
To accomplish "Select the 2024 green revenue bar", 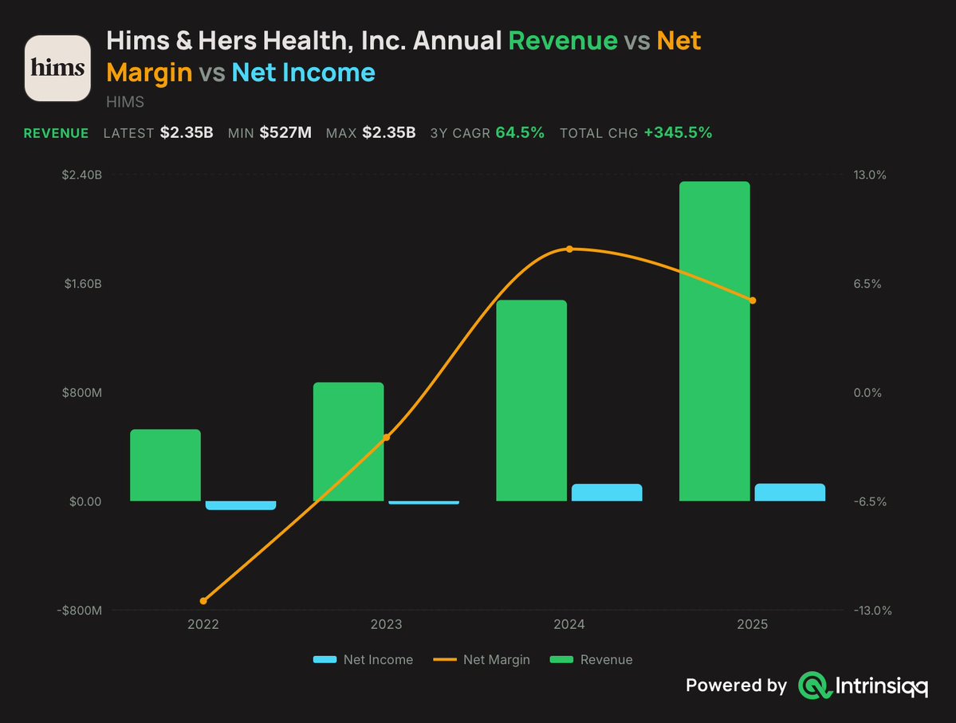I will click(531, 400).
